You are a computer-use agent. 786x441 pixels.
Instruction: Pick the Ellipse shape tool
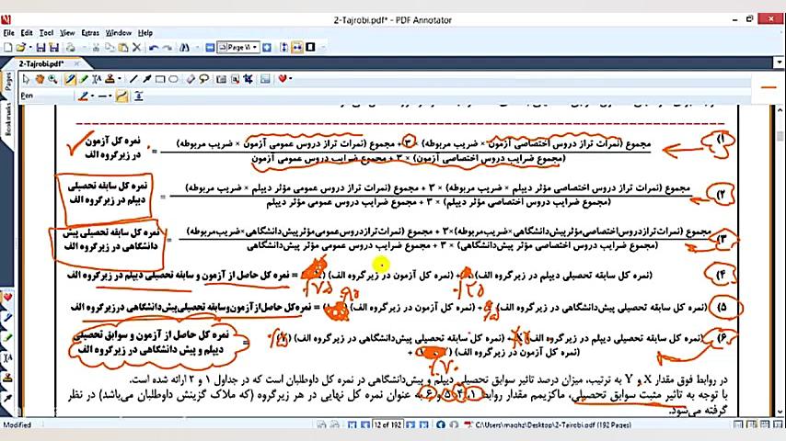(x=173, y=79)
